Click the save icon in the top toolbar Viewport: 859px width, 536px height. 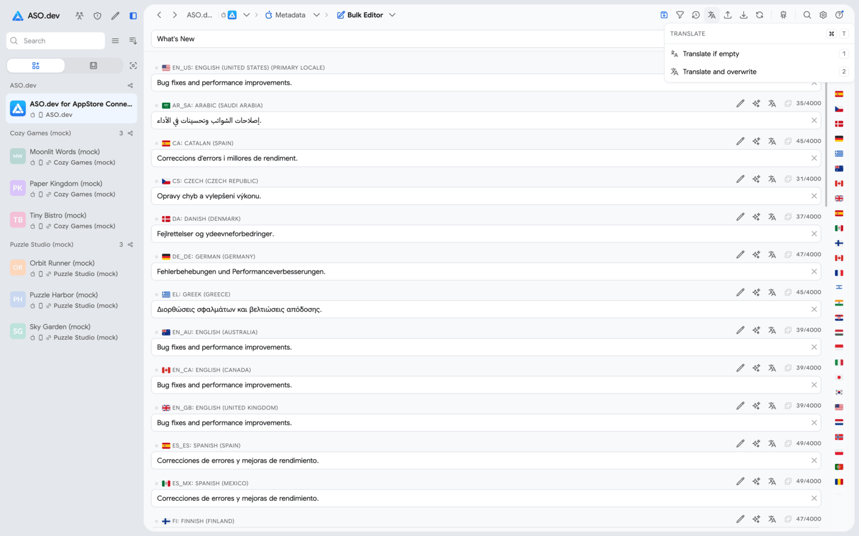tap(664, 15)
